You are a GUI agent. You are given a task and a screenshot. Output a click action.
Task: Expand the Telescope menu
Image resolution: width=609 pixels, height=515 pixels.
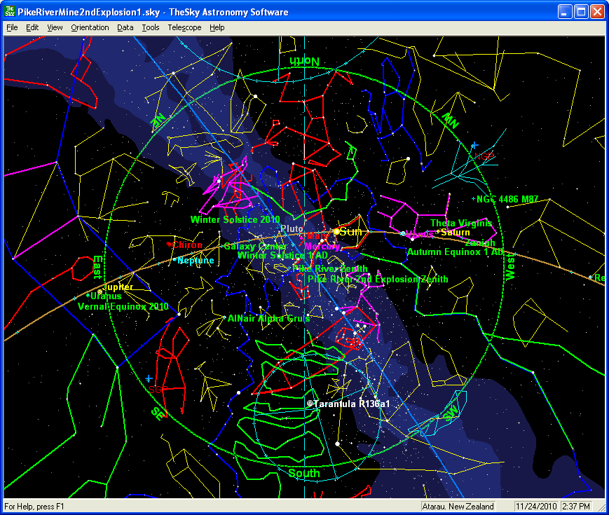[x=184, y=27]
